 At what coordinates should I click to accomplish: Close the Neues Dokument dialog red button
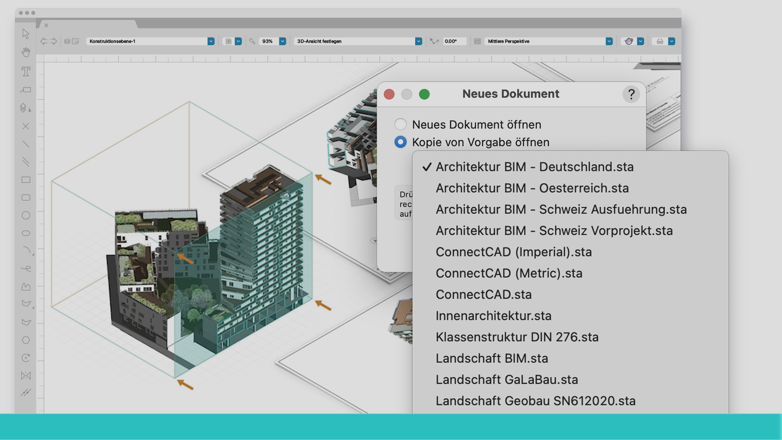click(389, 95)
